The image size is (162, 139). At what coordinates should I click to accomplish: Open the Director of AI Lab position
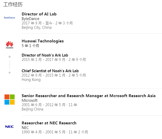(39, 14)
